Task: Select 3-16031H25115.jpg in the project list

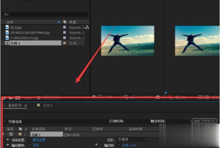Action: (24, 38)
